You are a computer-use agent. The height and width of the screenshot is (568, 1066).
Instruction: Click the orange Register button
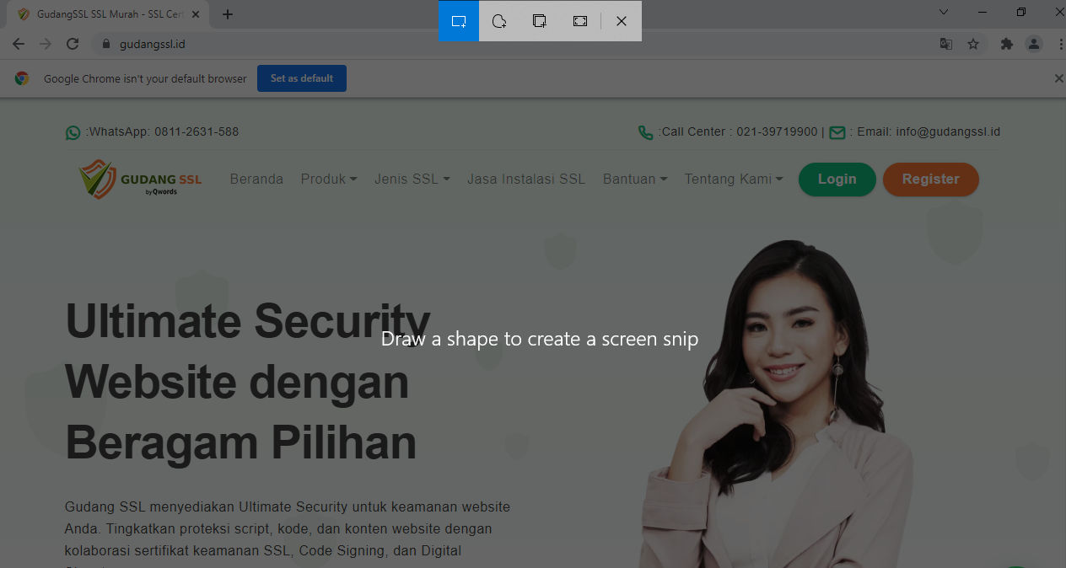[x=931, y=180]
